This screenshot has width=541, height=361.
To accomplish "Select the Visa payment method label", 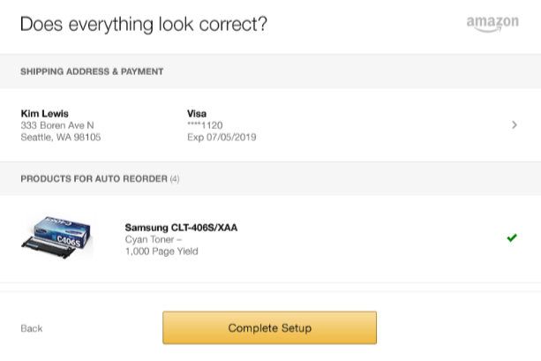I will coord(197,114).
